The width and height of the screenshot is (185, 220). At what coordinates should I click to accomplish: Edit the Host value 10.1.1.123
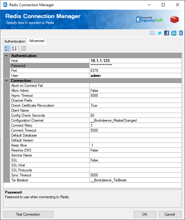click(136, 61)
